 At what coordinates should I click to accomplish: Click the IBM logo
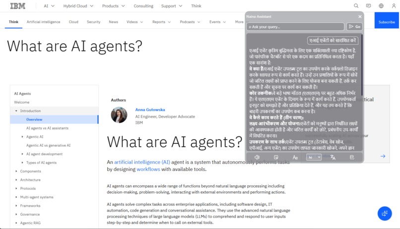point(17,6)
